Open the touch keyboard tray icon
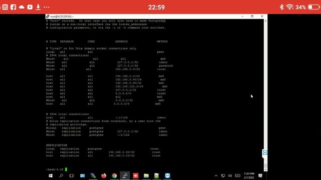The width and height of the screenshot is (321, 180). (x=238, y=175)
